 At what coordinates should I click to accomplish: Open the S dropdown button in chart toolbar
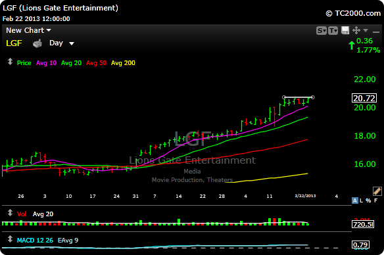[x=322, y=31]
